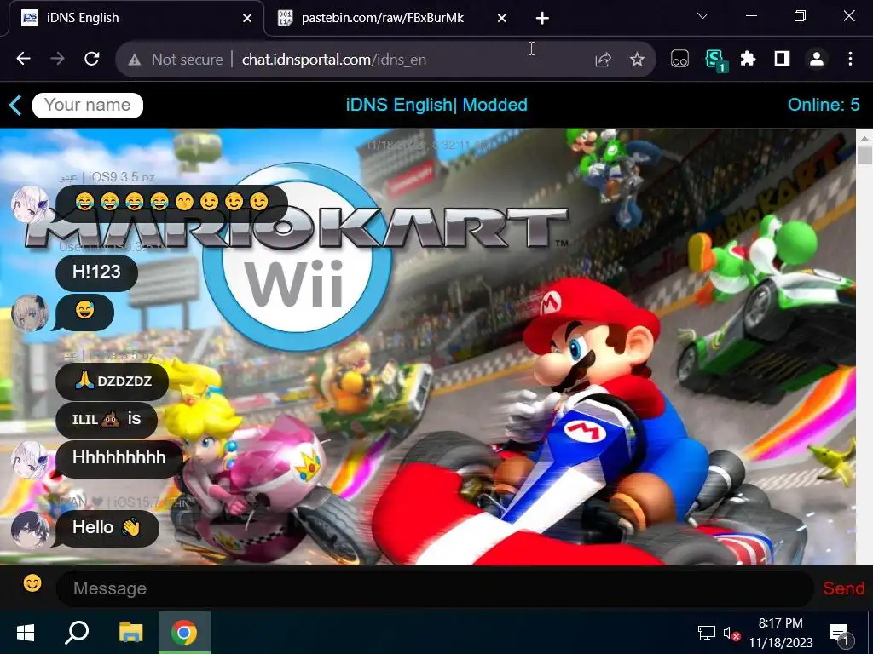Open File Explorer from taskbar

click(x=130, y=633)
